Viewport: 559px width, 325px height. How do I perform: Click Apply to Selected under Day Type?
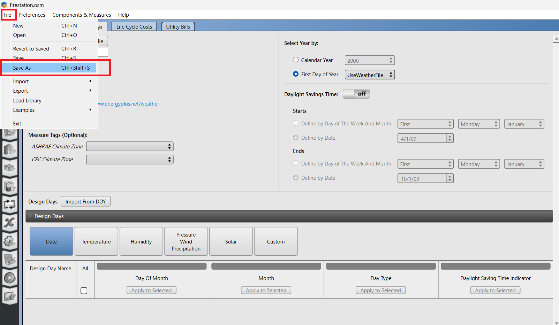(x=381, y=291)
